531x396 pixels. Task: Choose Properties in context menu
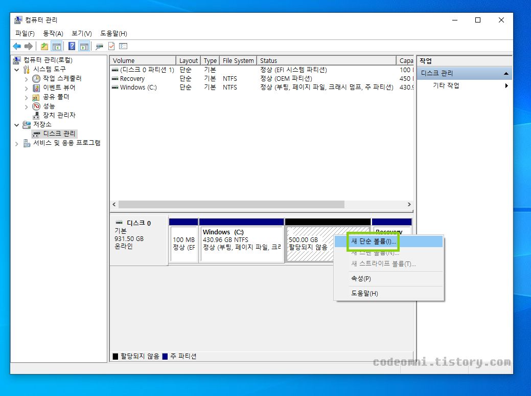[389, 279]
